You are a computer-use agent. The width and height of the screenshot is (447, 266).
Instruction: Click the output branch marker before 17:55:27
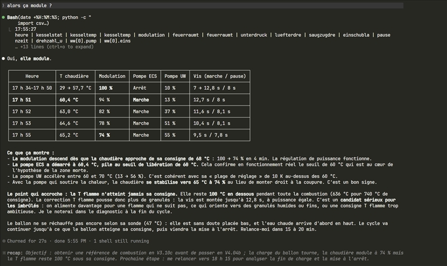(10, 29)
